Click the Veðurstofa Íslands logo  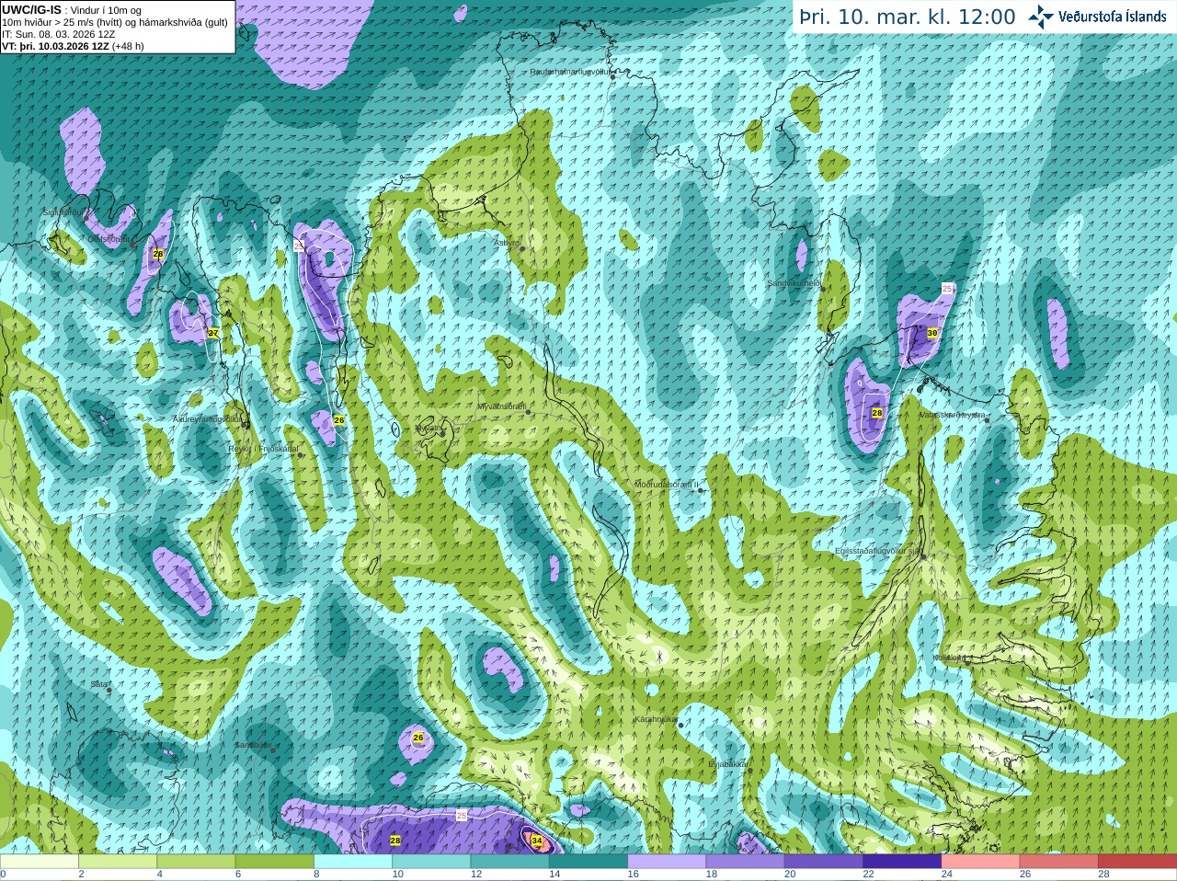(x=1098, y=17)
